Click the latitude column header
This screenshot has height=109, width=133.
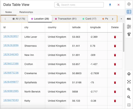click(x=78, y=27)
